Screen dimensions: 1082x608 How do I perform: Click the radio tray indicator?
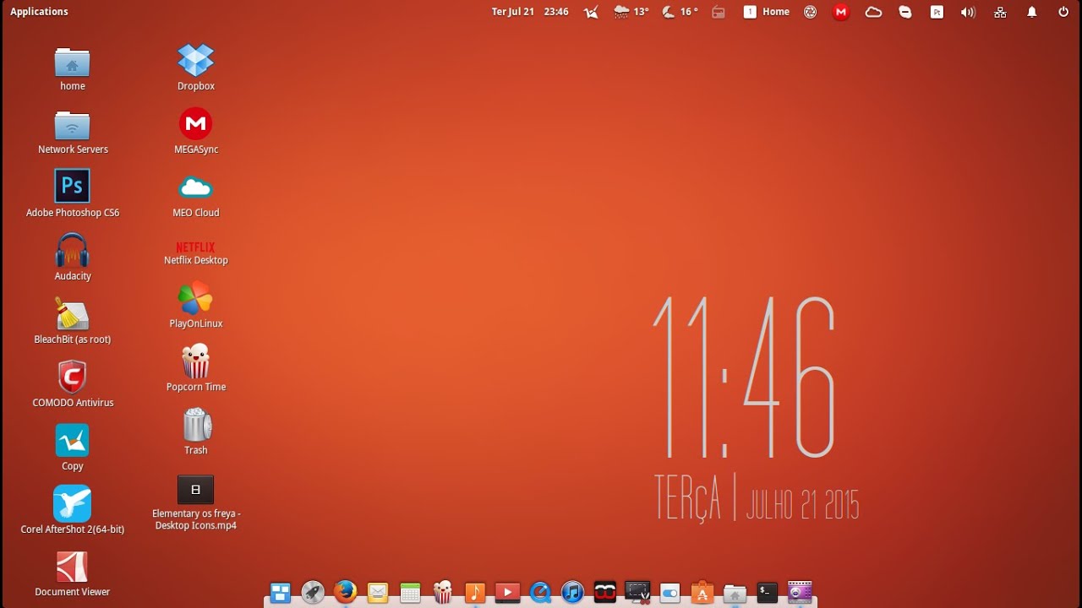tap(719, 12)
